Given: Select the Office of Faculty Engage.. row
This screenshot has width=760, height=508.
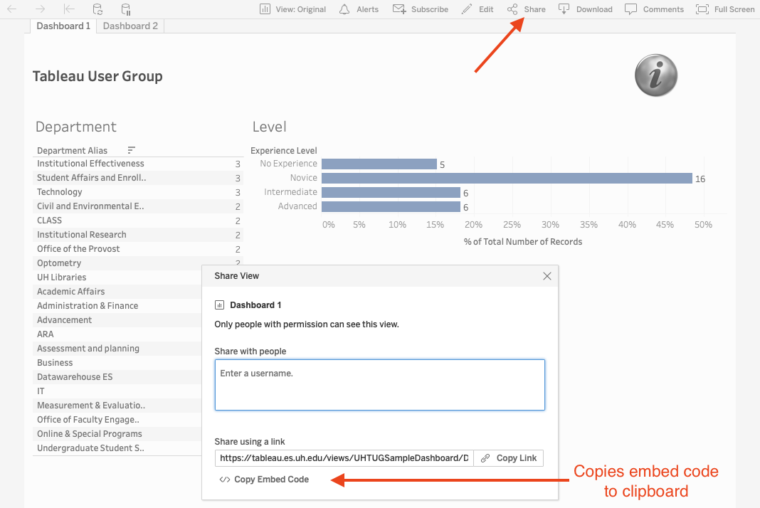Looking at the screenshot, I should click(x=117, y=419).
